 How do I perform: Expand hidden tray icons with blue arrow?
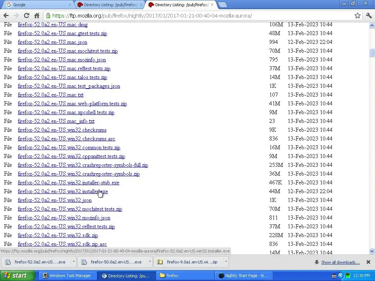(341, 276)
